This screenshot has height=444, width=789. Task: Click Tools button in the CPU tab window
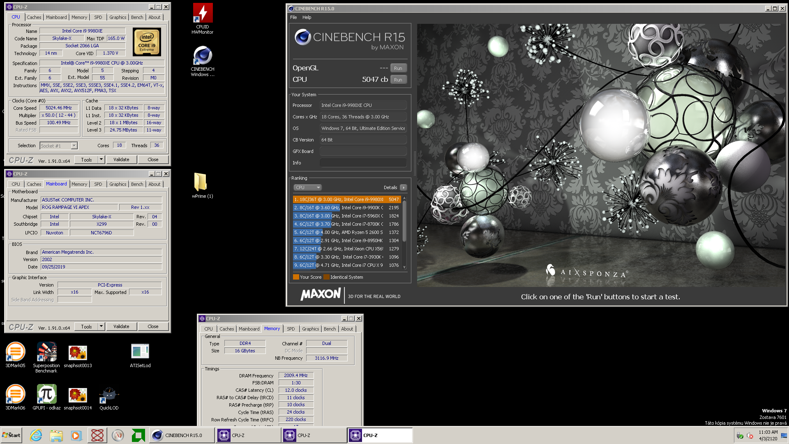point(86,160)
